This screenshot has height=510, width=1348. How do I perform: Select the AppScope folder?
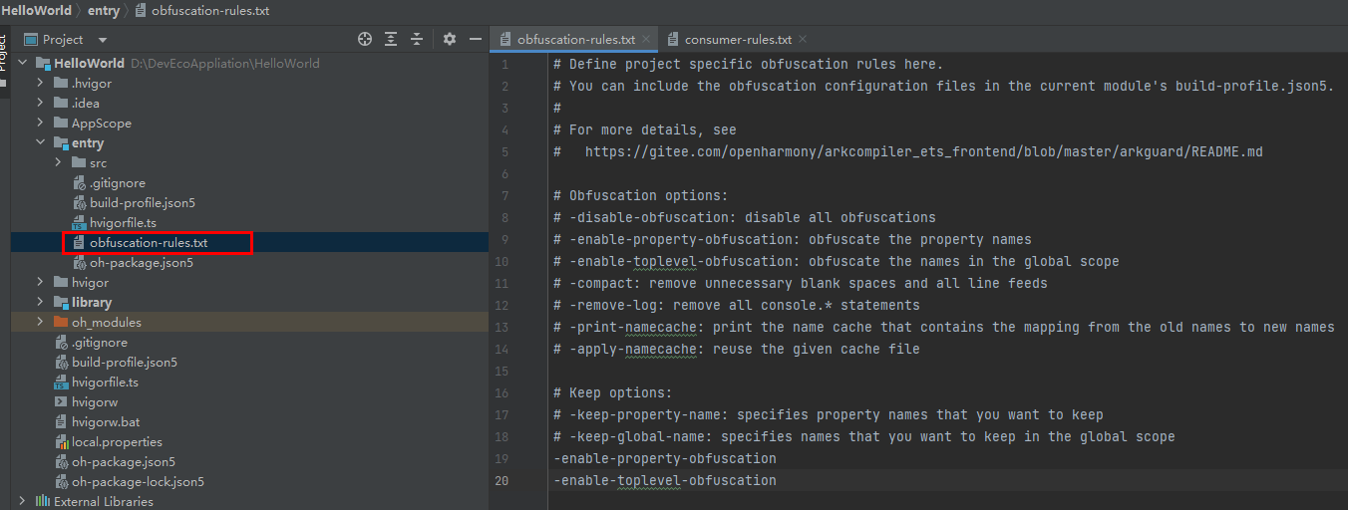[x=101, y=124]
